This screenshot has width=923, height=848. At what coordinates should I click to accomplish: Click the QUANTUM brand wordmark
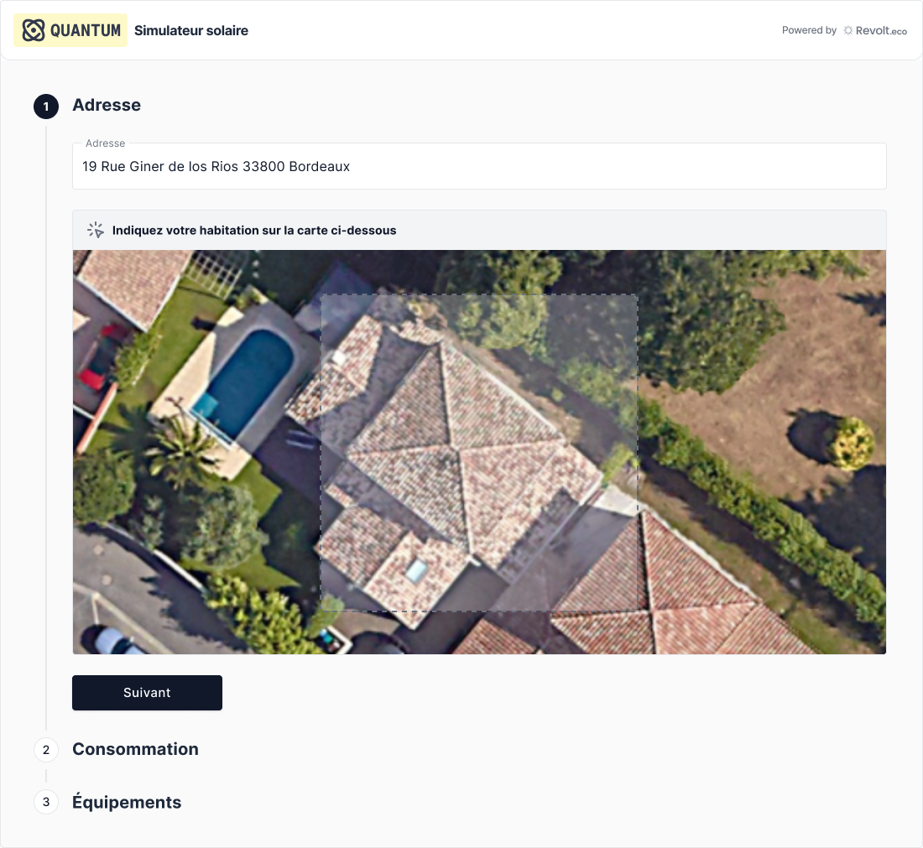point(86,30)
